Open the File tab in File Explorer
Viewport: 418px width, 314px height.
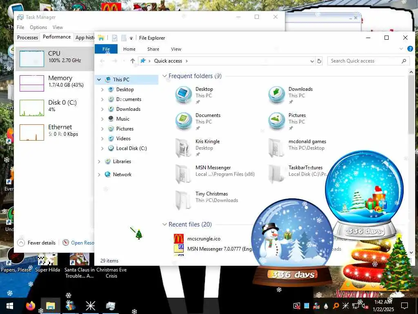[106, 49]
